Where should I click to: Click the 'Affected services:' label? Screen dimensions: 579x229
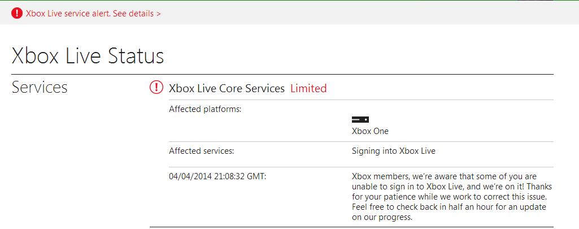pos(201,151)
